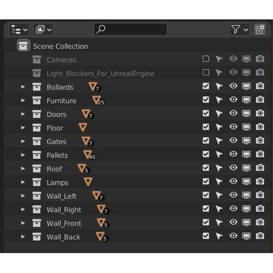Open the editor type dropdown menu
This screenshot has width=273, height=273.
coord(19,29)
